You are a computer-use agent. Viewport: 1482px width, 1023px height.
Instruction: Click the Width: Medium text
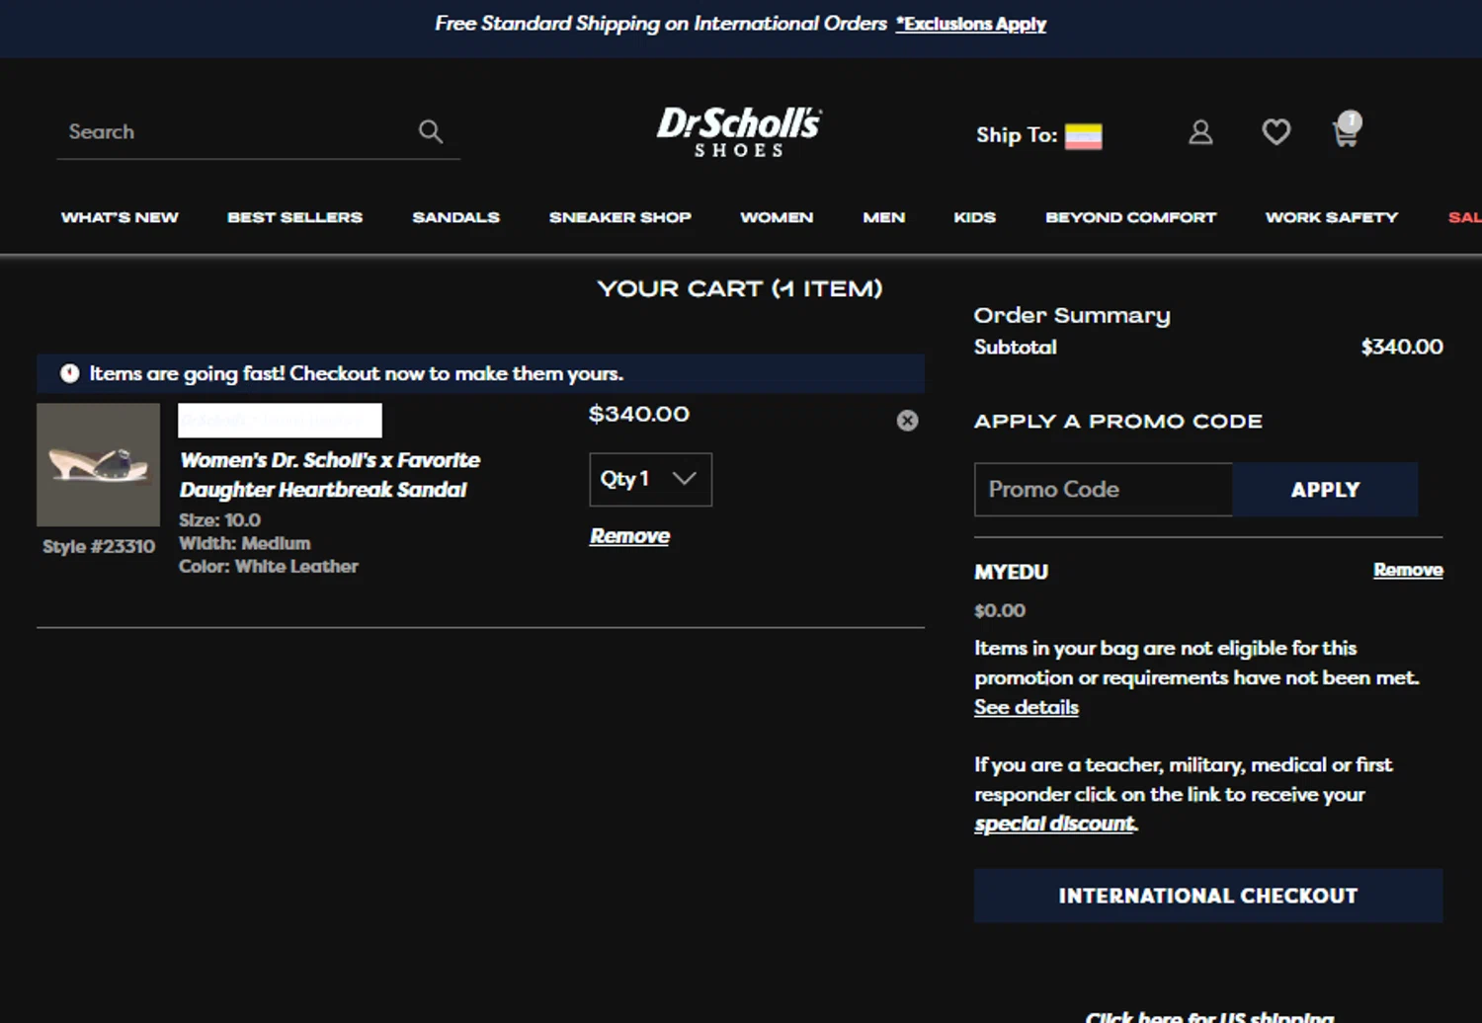click(x=244, y=543)
